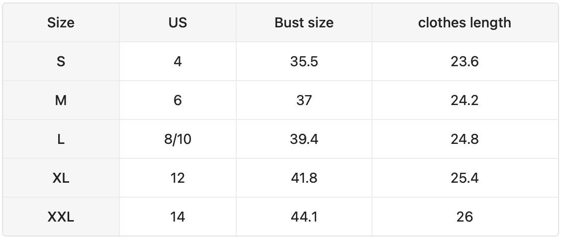Select the 25.4 clothes length cell

coord(465,178)
